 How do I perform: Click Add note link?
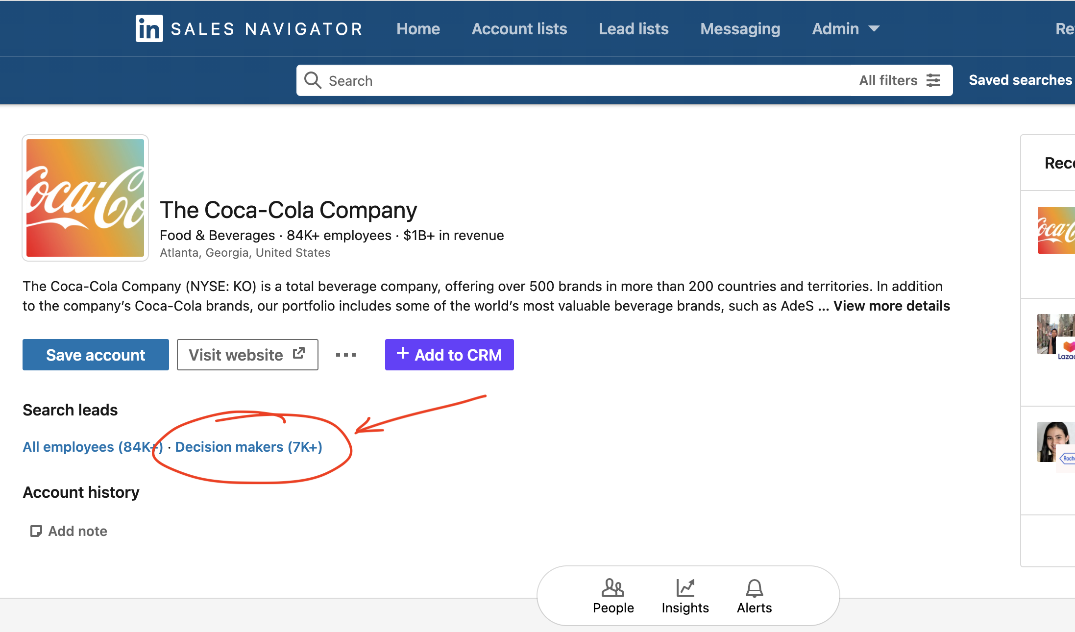69,531
